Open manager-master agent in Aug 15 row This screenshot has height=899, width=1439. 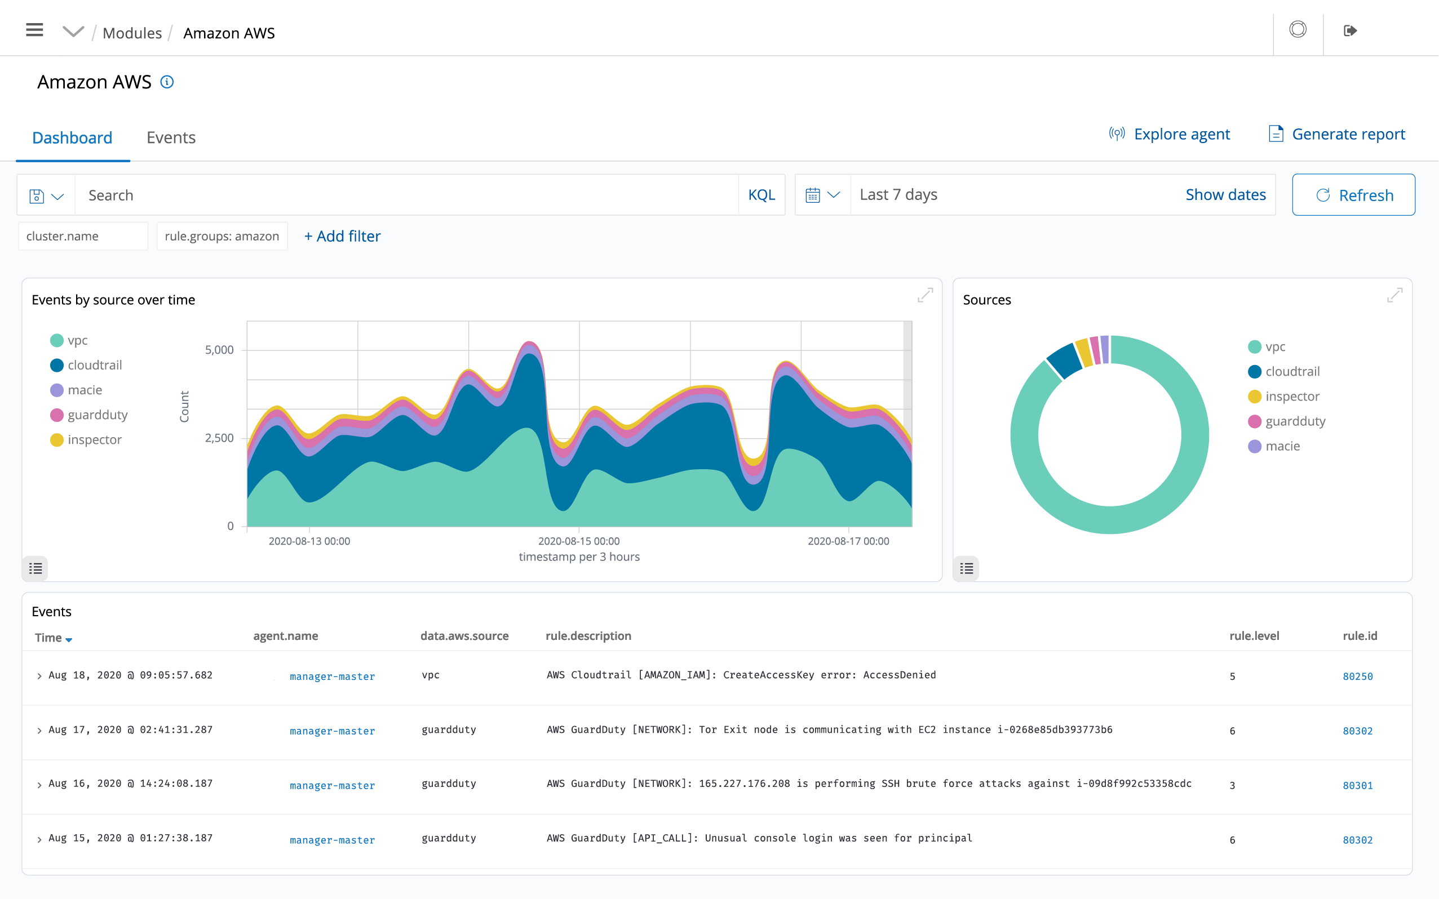coord(332,840)
